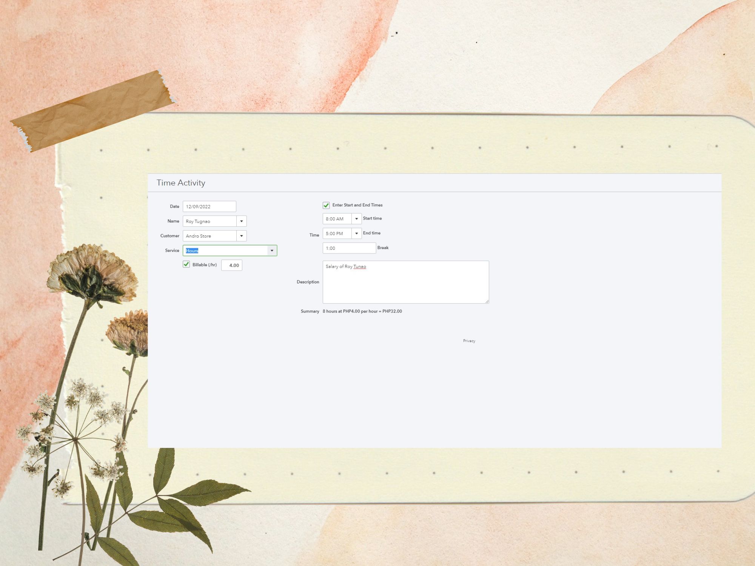Click the End time field showing 5:00 PM
The image size is (755, 566).
tap(337, 234)
